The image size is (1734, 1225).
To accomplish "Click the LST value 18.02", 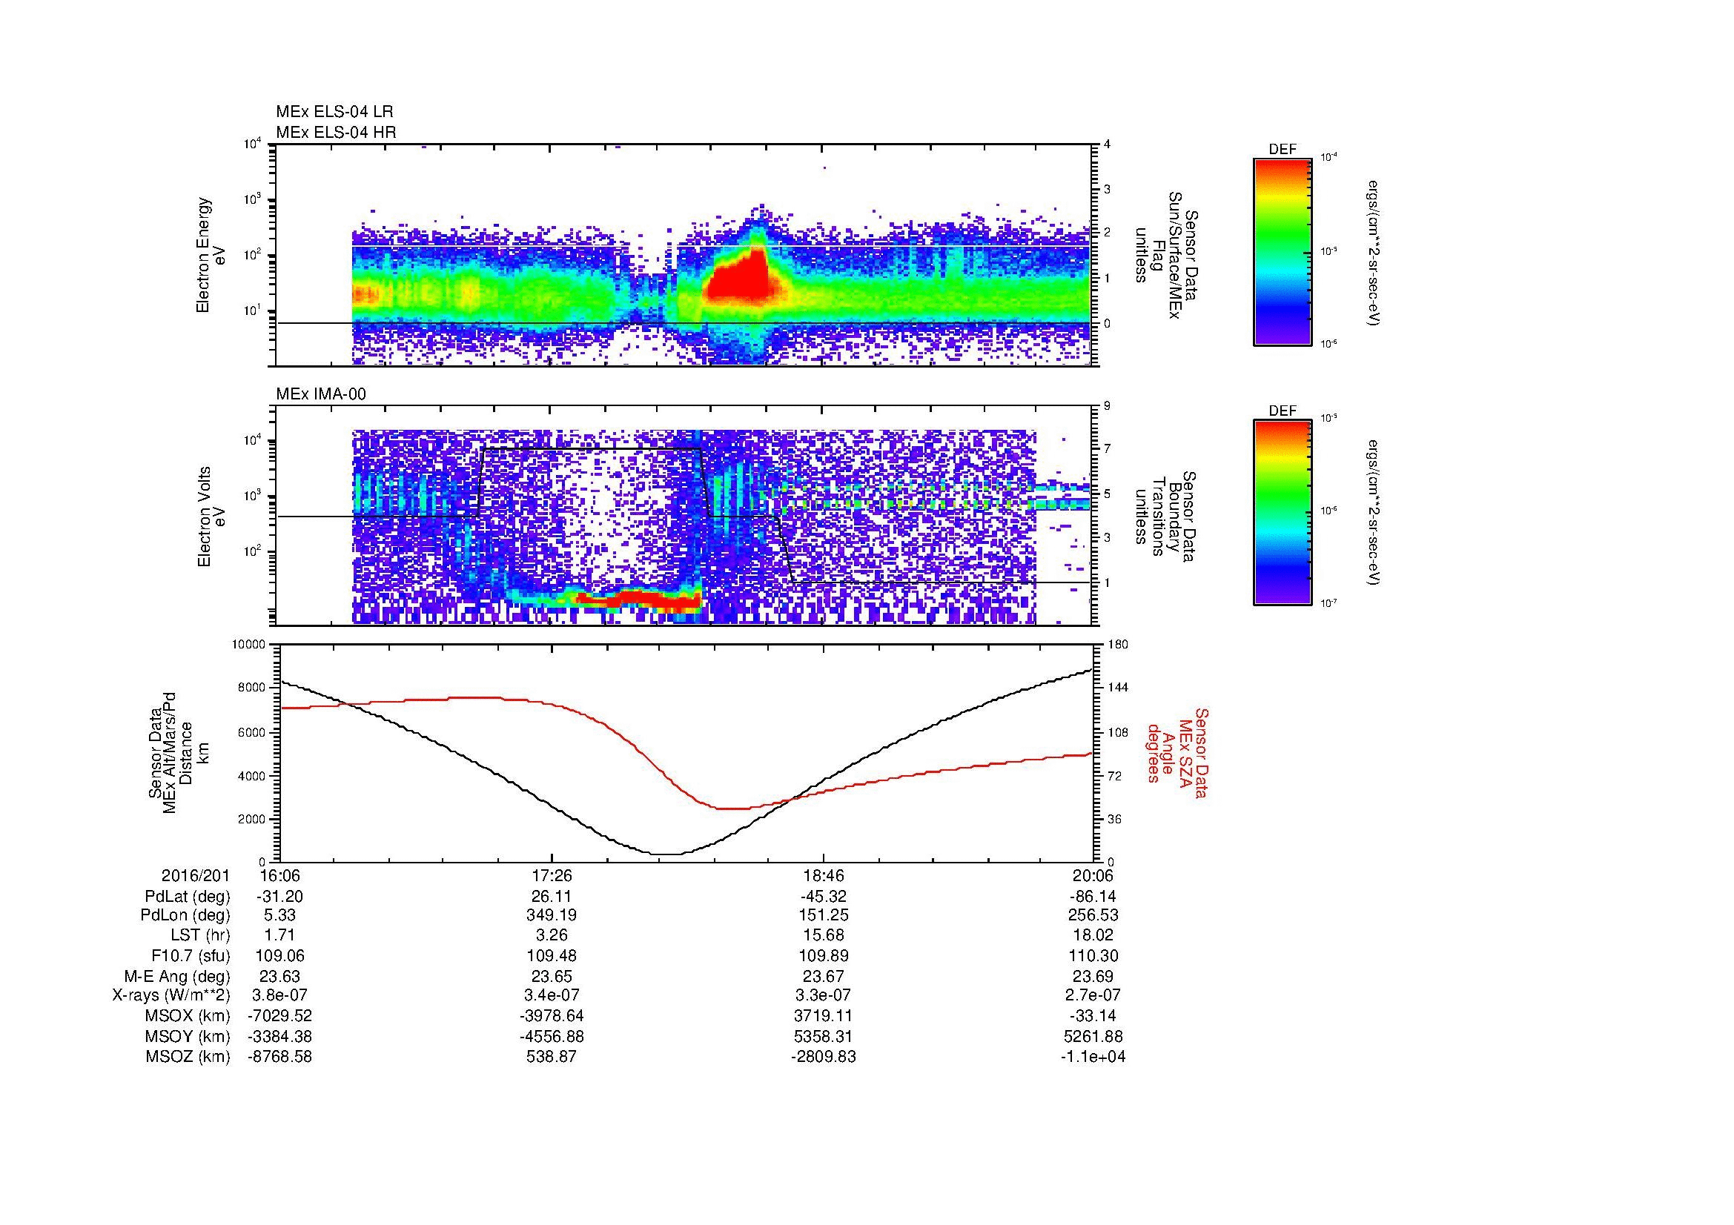I will point(1093,936).
